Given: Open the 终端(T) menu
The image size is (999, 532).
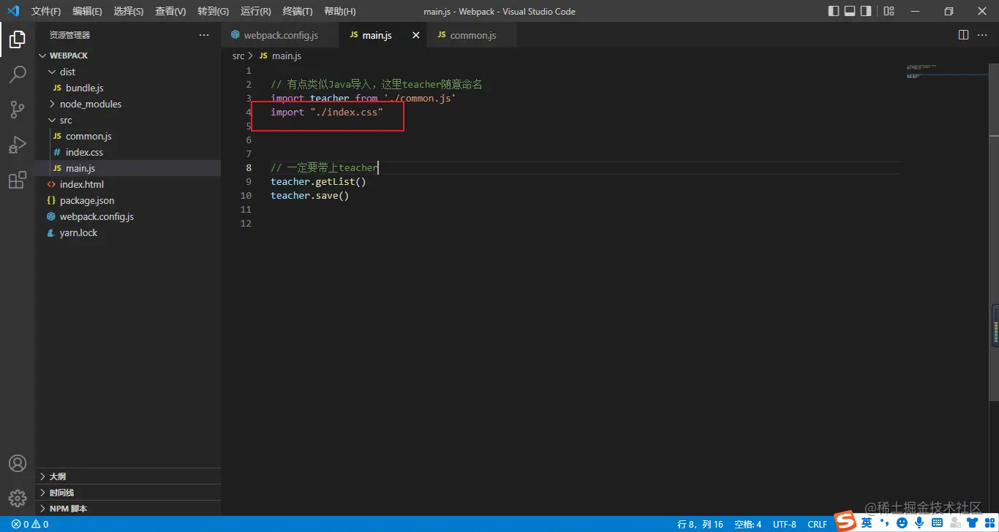Looking at the screenshot, I should tap(298, 11).
